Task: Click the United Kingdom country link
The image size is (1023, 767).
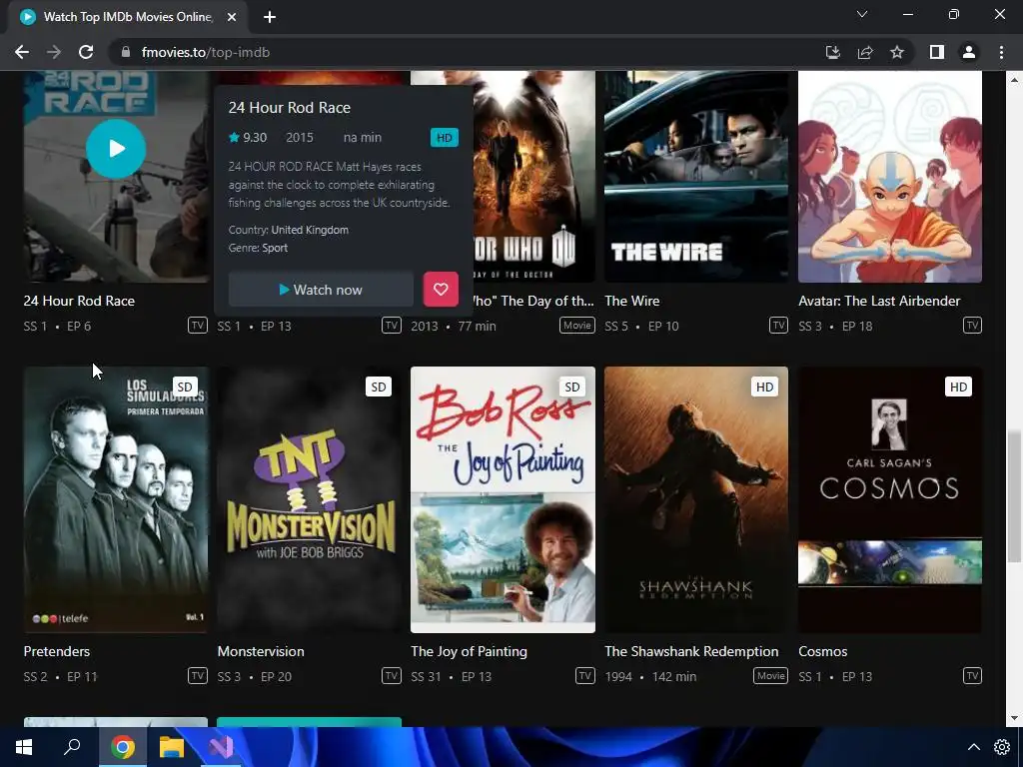Action: pyautogui.click(x=310, y=230)
